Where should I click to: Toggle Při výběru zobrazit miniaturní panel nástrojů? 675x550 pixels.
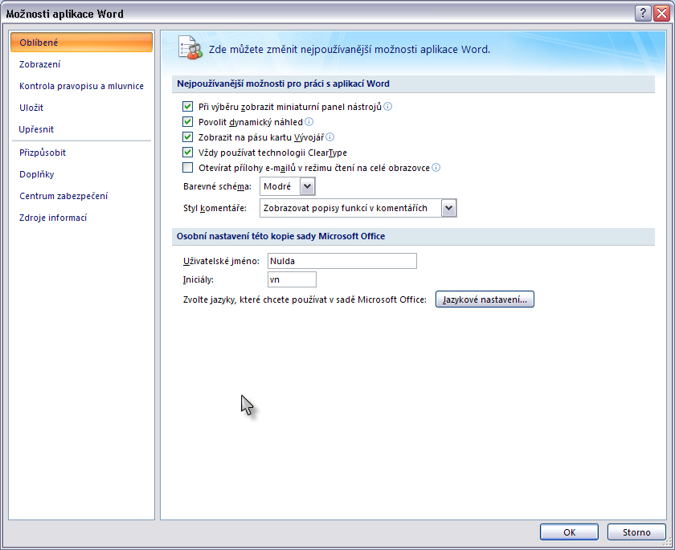click(x=187, y=106)
